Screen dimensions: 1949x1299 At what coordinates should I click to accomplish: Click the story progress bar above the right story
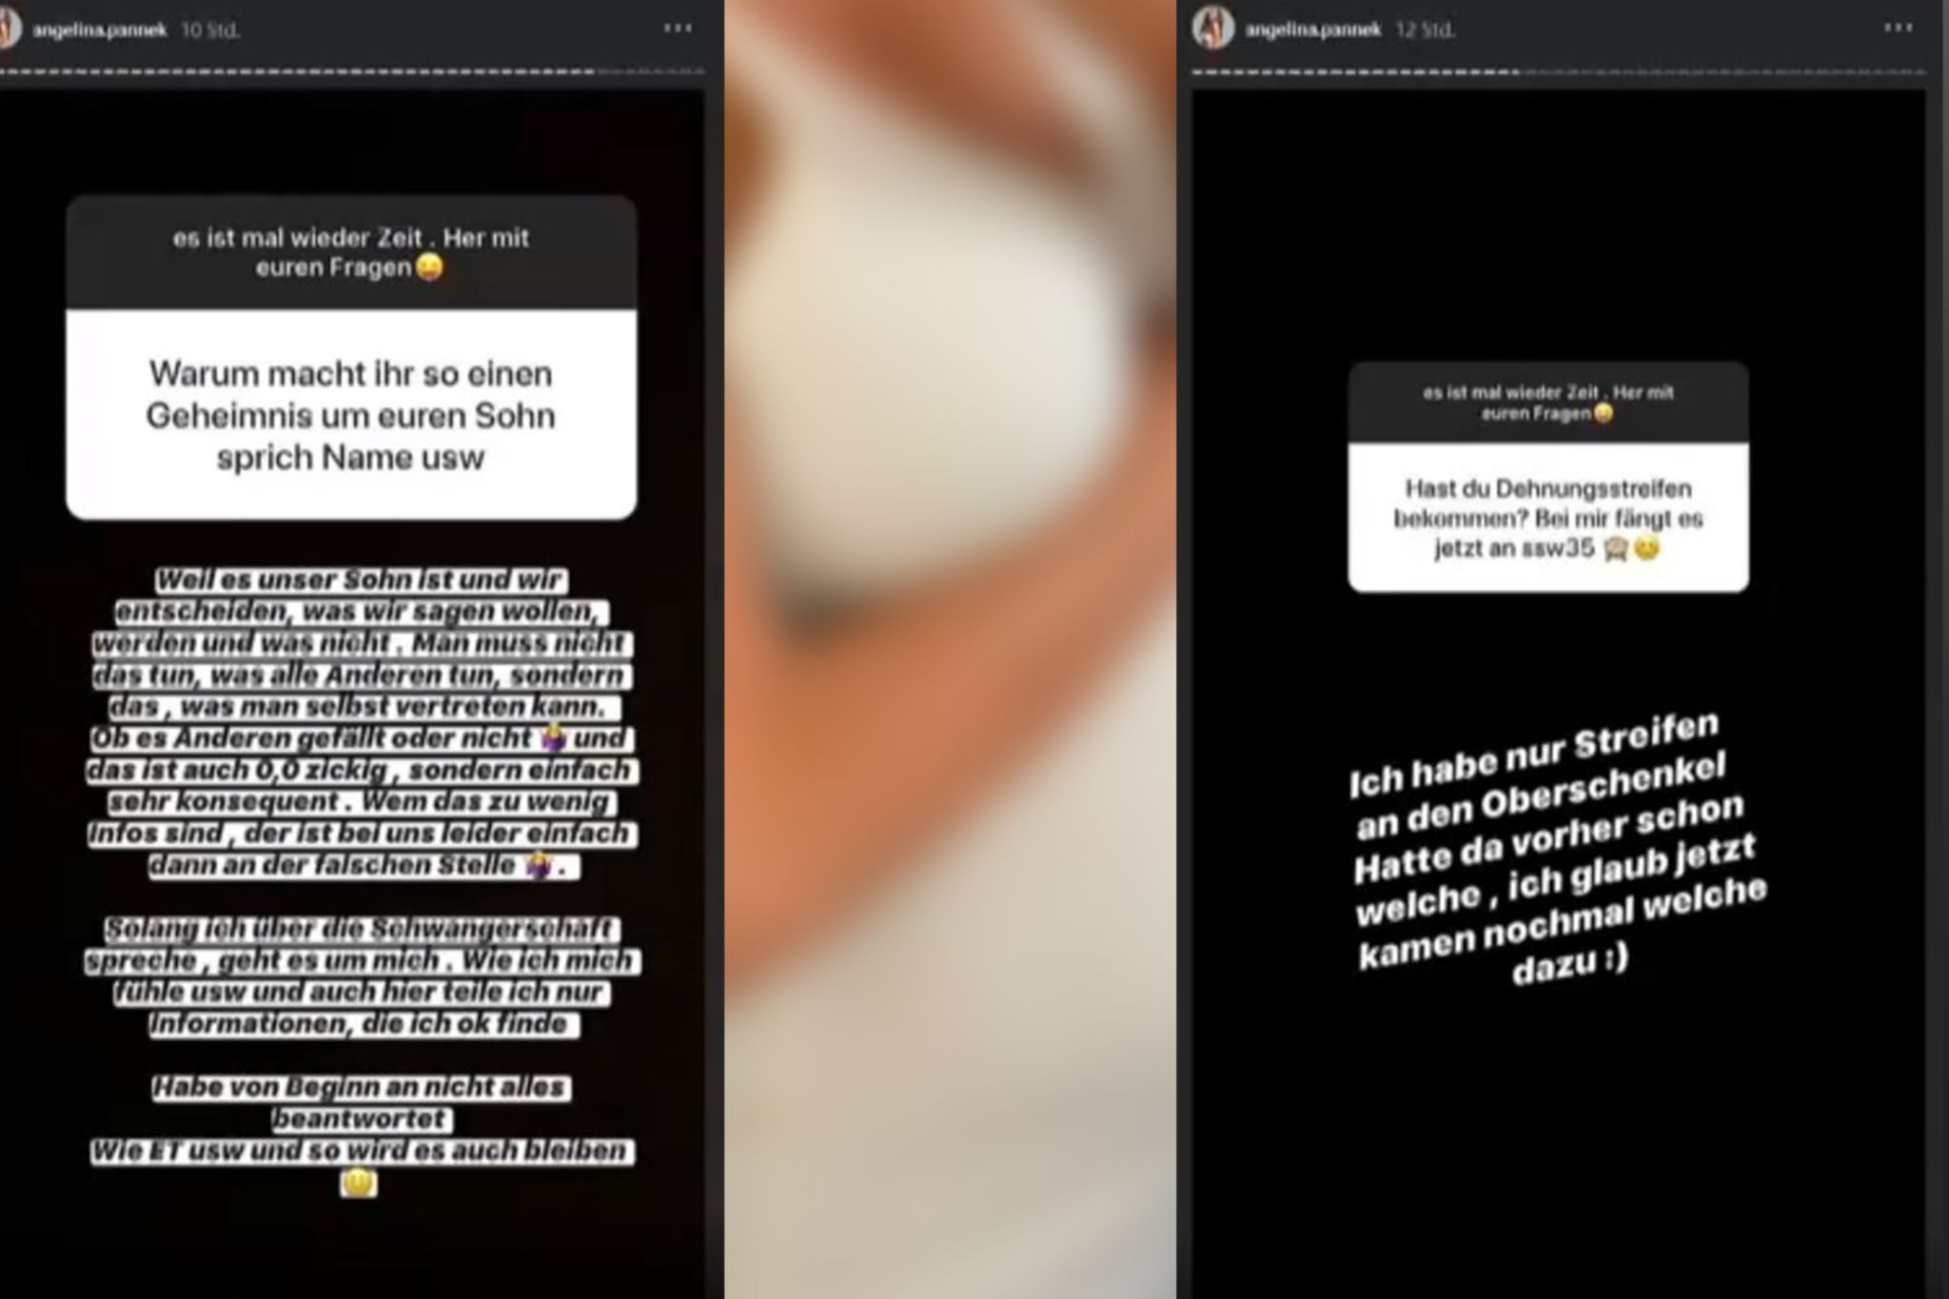coord(1559,72)
